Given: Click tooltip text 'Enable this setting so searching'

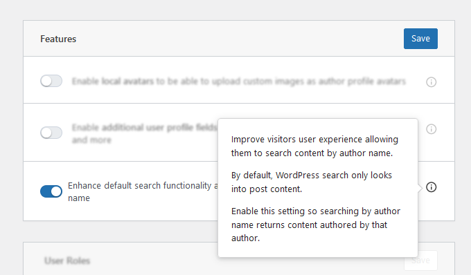Looking at the screenshot, I should 295,211.
